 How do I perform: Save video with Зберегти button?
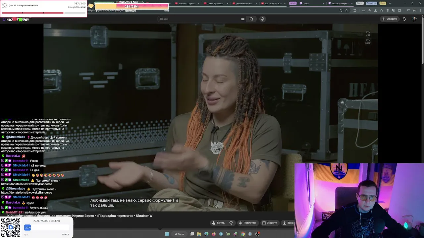click(x=269, y=223)
